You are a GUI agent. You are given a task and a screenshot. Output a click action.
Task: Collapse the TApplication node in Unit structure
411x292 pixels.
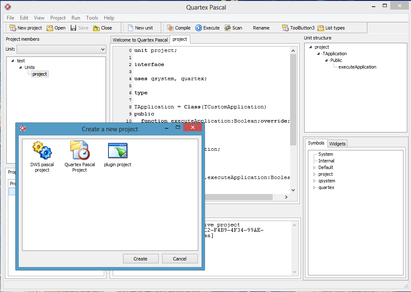pyautogui.click(x=318, y=54)
